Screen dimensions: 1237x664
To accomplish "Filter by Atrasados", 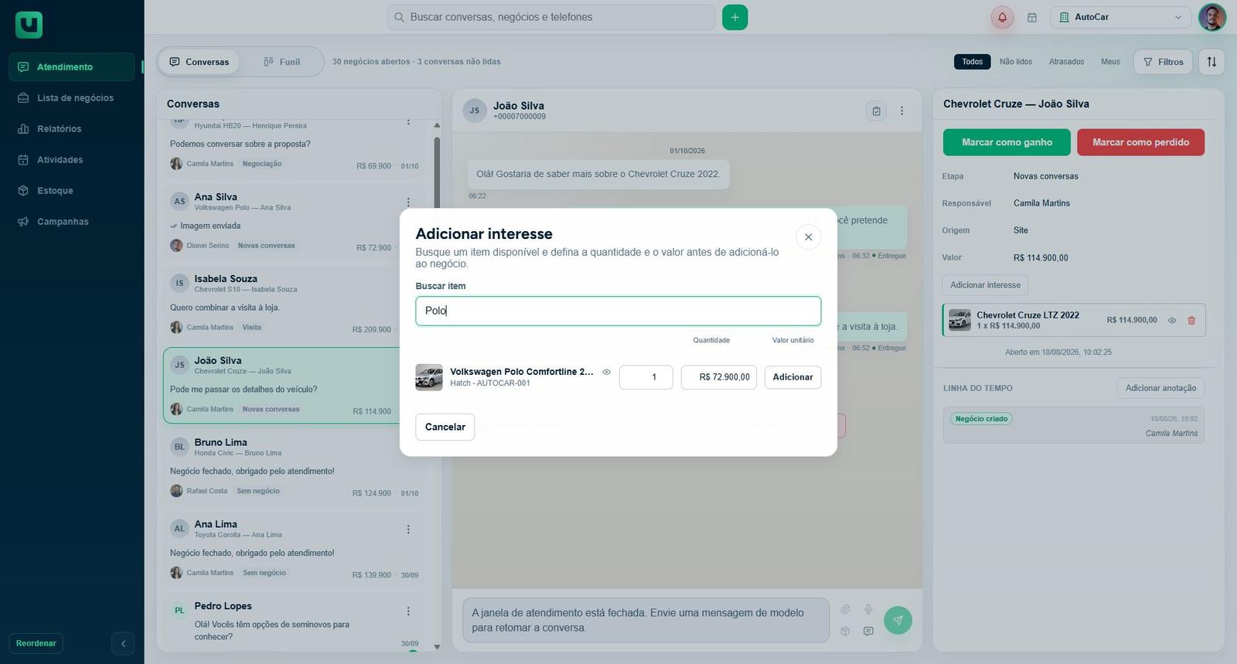I will 1066,62.
